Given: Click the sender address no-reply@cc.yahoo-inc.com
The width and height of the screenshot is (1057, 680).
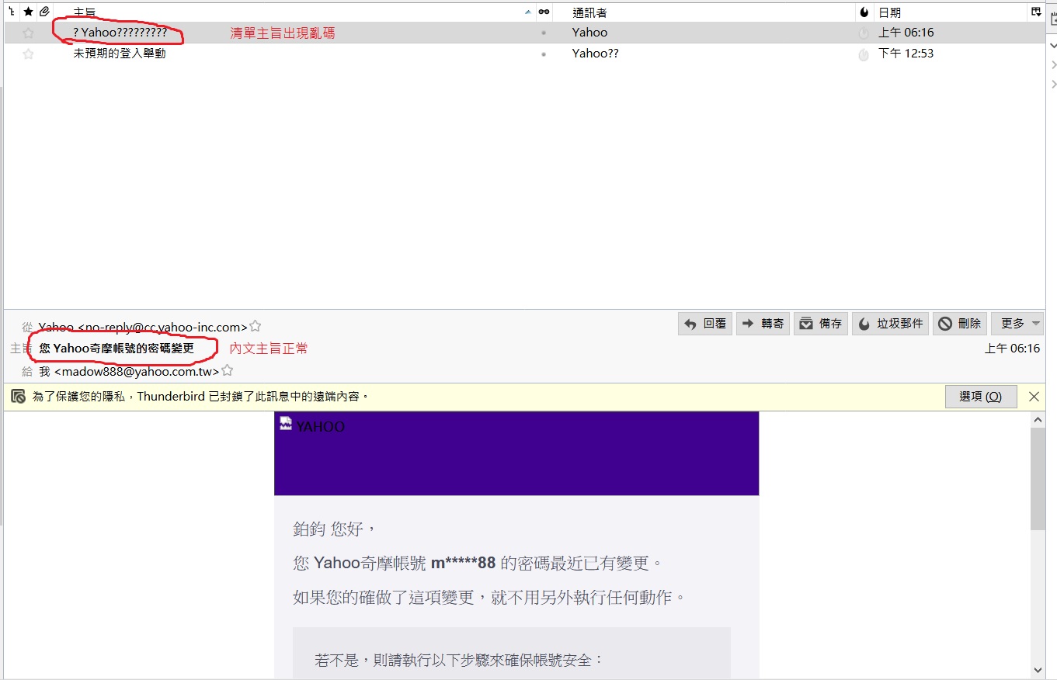Looking at the screenshot, I should (x=143, y=327).
